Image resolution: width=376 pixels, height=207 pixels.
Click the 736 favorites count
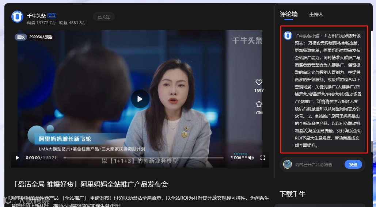(x=259, y=112)
